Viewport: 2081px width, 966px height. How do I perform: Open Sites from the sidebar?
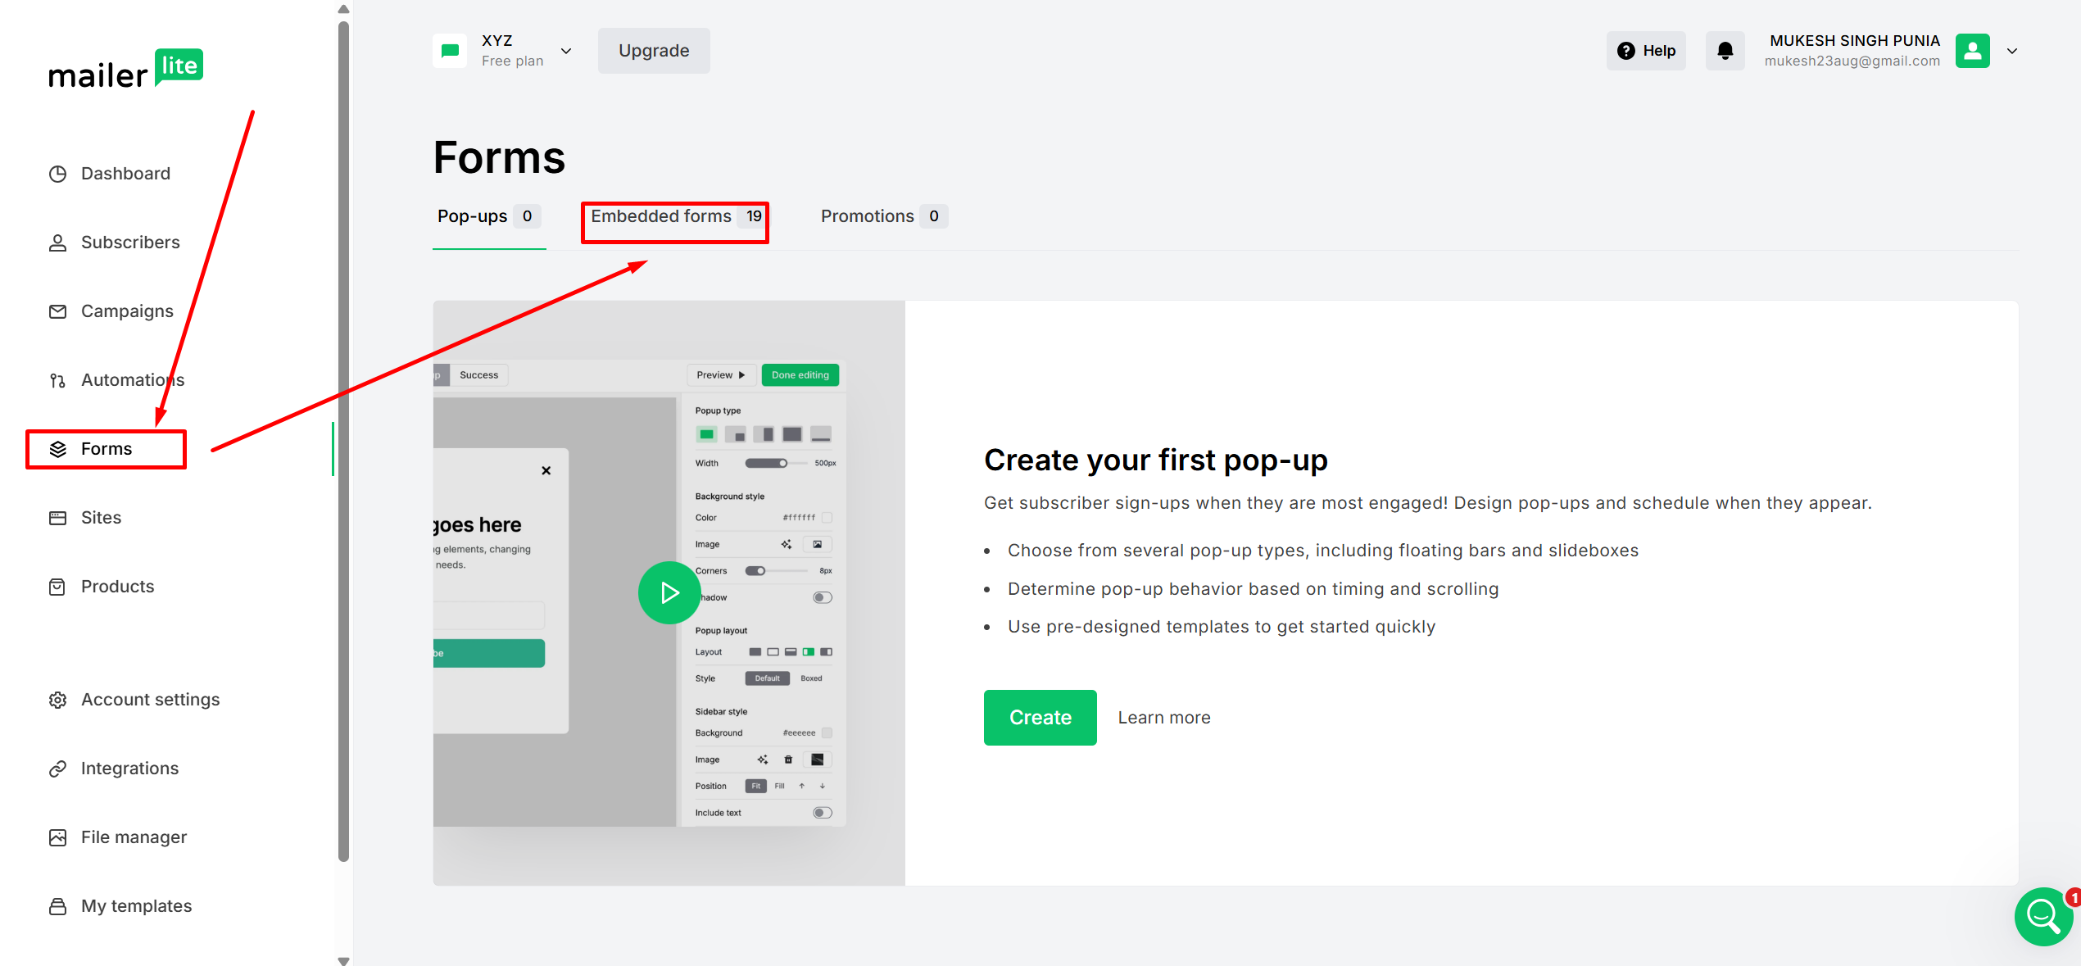(100, 518)
